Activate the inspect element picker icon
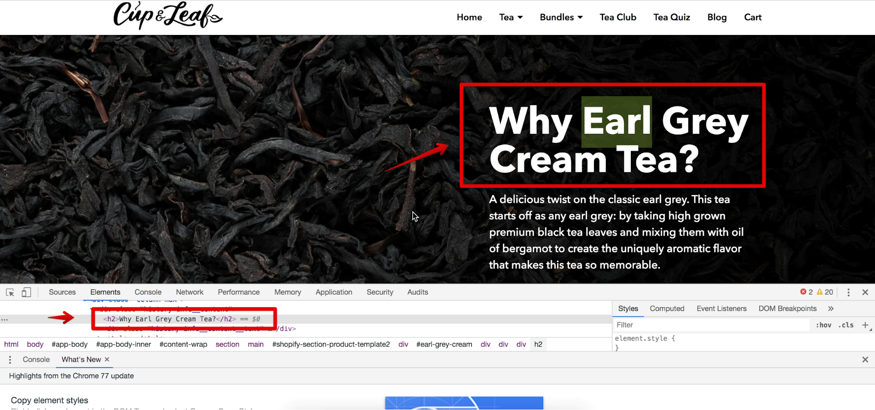 10,292
